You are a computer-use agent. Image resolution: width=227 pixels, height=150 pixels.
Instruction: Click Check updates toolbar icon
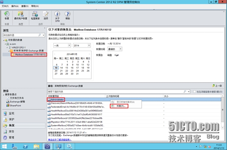pos(35,16)
